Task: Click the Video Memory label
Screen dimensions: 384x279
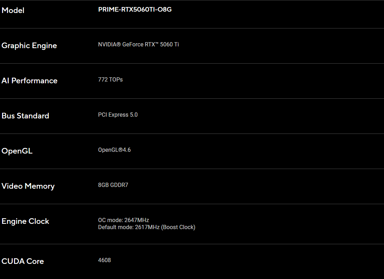Action: 28,186
